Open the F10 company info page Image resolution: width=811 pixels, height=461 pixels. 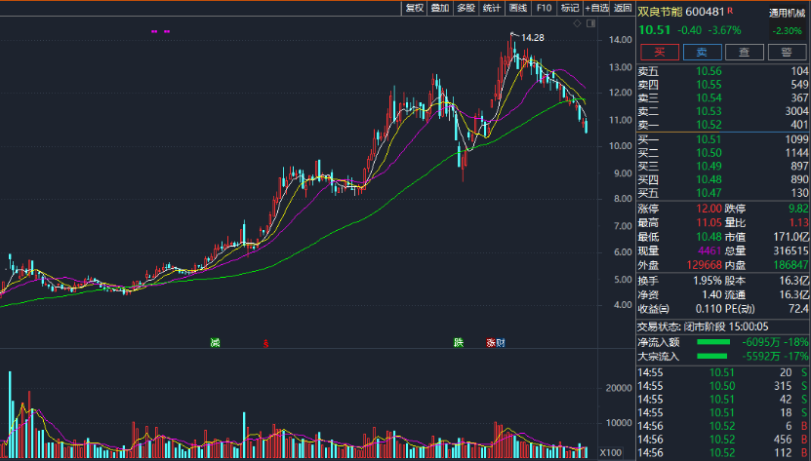544,8
